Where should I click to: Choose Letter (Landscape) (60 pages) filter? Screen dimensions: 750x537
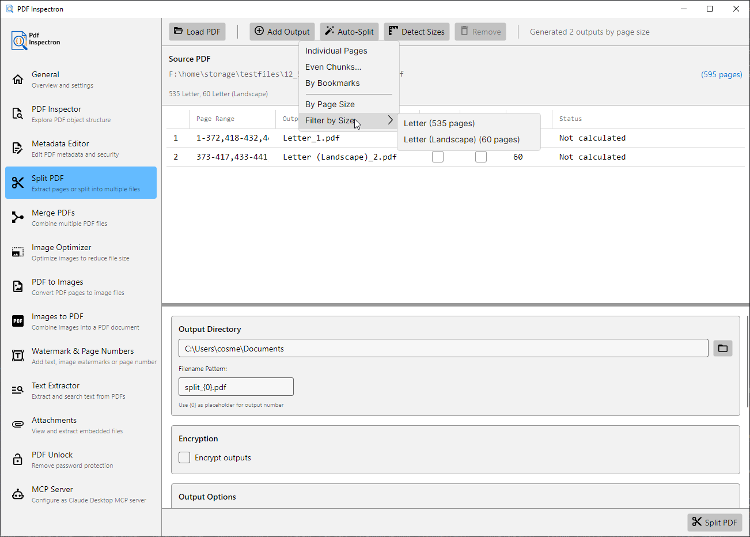point(461,139)
